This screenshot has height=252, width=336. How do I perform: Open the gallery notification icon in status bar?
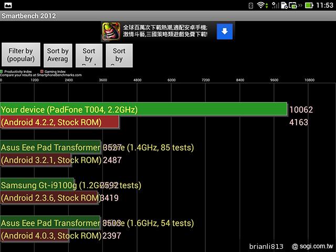click(x=8, y=5)
